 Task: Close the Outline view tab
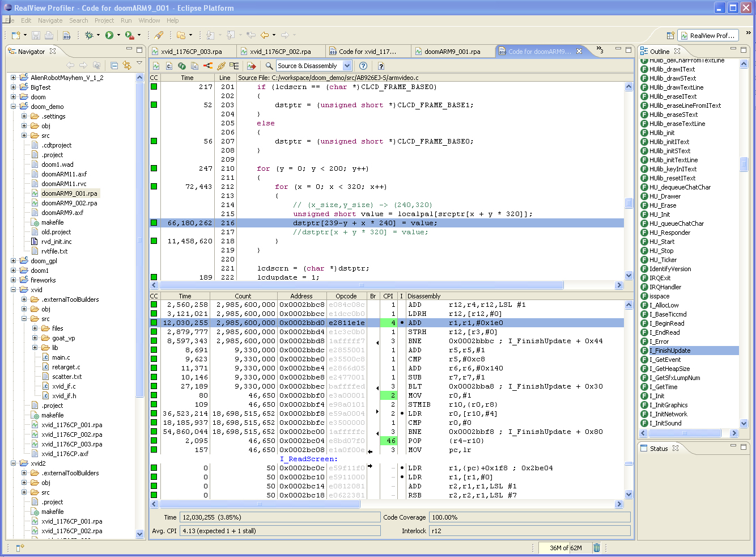coord(677,51)
